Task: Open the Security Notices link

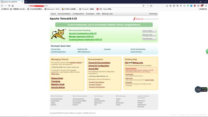Action: point(58,88)
